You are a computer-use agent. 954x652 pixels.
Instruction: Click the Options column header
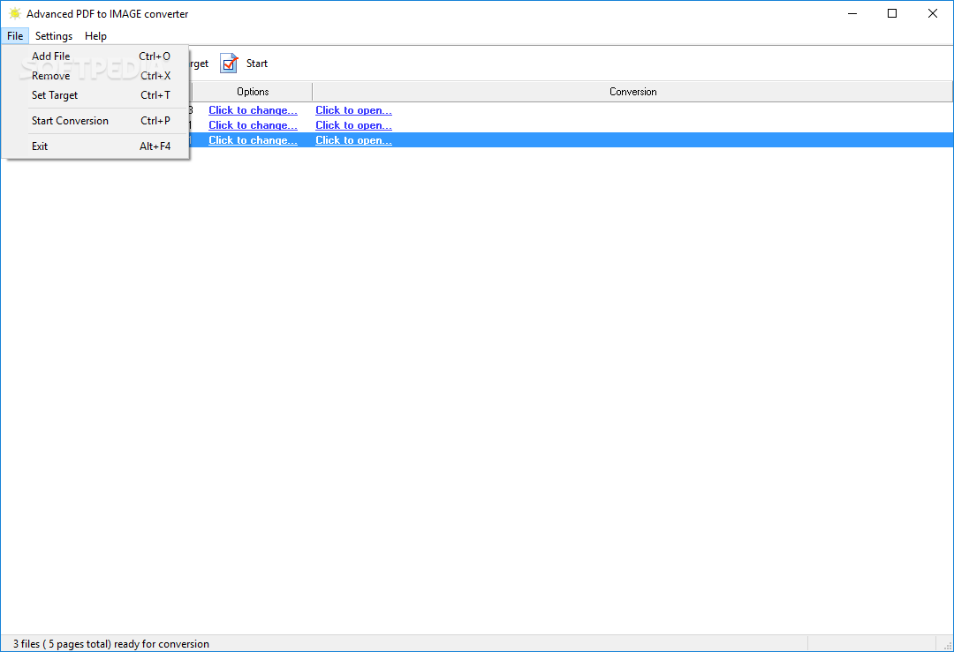pos(253,92)
